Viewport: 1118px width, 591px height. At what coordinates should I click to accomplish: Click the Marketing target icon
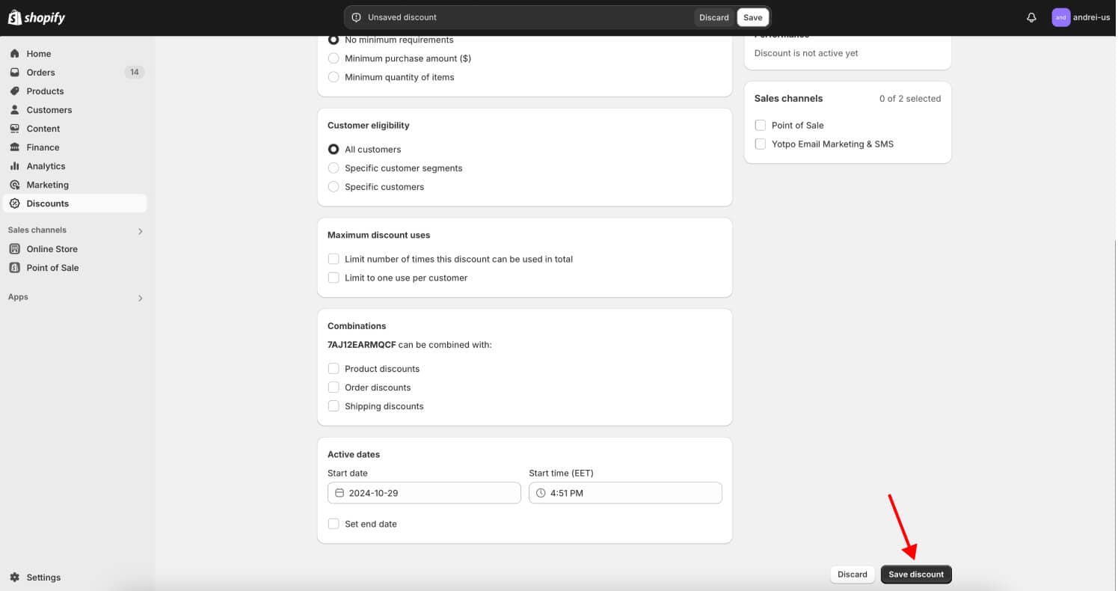14,185
